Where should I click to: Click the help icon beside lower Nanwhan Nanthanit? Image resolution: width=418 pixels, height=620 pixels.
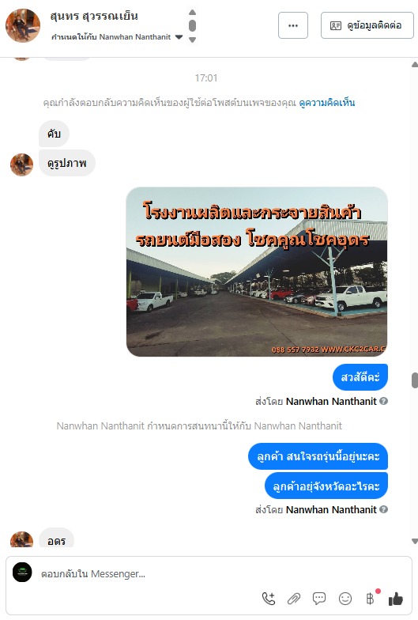(x=383, y=509)
